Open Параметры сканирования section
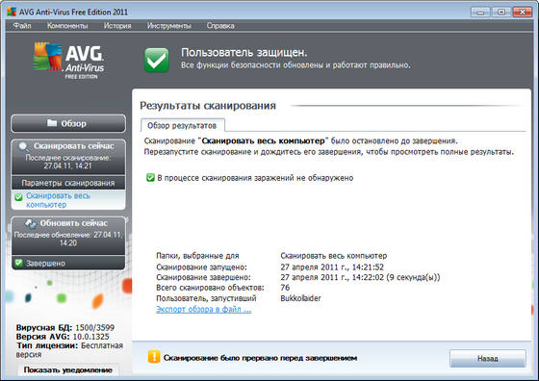 tap(68, 183)
